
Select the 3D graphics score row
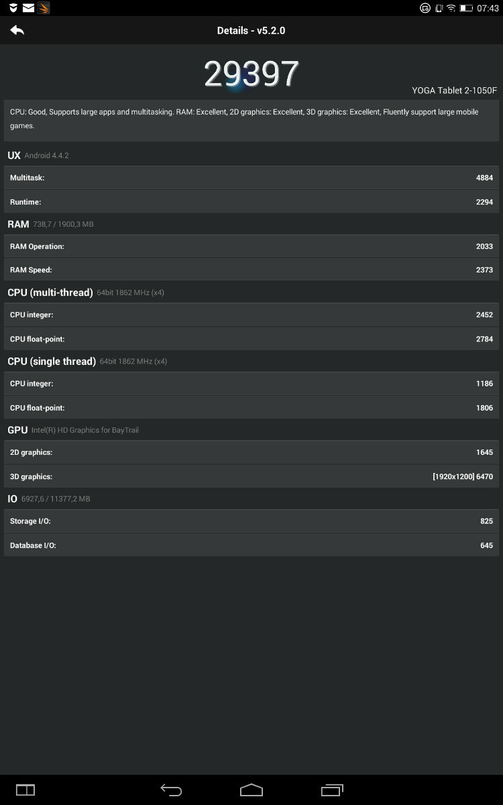251,476
